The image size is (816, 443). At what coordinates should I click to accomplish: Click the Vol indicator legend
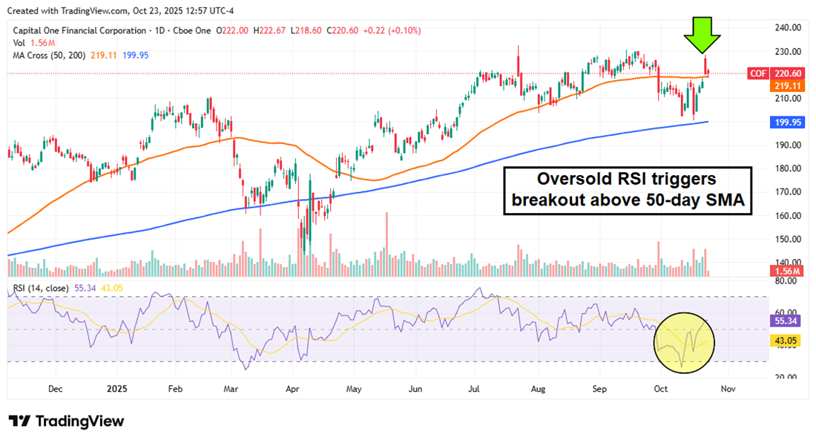tap(19, 43)
